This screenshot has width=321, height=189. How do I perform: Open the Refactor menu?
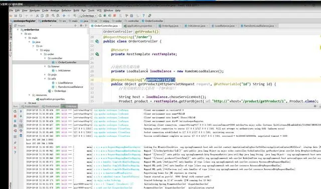[66, 10]
